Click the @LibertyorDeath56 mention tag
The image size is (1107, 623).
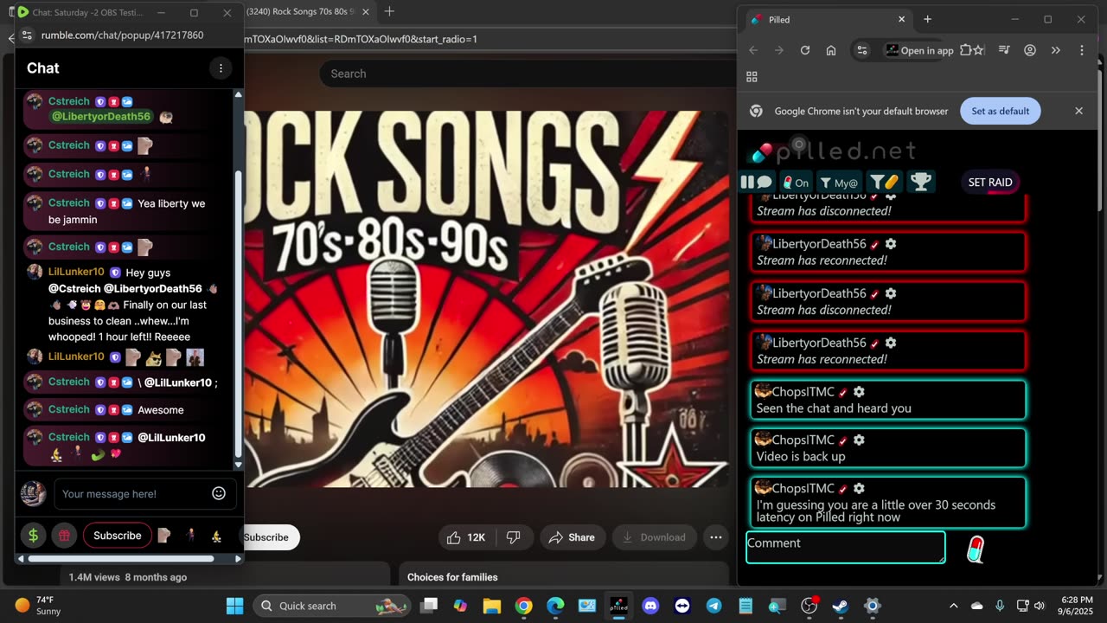point(101,116)
